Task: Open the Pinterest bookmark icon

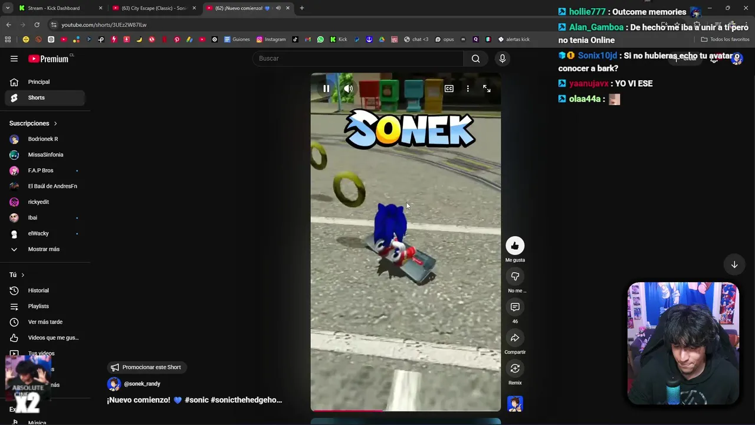Action: [x=176, y=40]
